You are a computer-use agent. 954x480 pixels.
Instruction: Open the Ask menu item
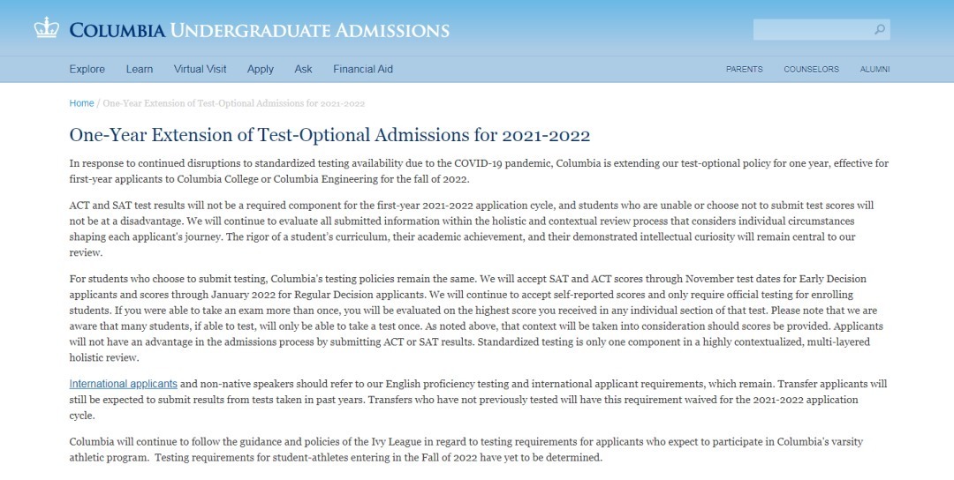303,69
